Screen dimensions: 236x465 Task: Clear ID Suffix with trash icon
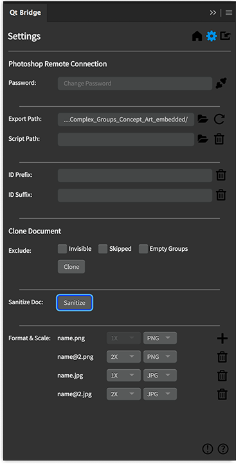tap(221, 195)
